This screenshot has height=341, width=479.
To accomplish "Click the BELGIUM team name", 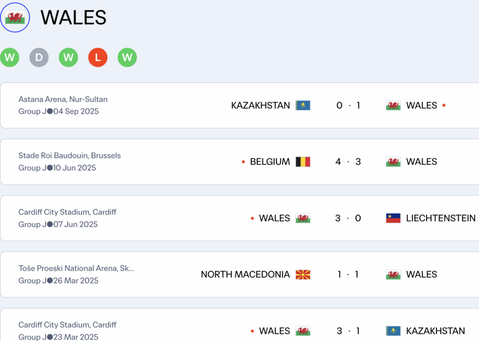I will click(270, 162).
